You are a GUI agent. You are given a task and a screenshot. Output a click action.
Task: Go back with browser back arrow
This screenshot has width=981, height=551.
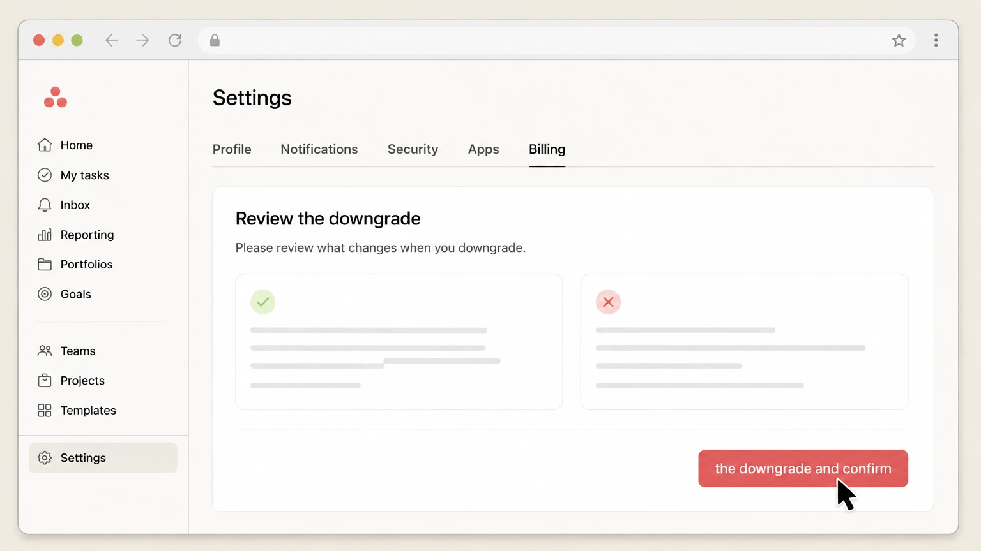pos(112,41)
